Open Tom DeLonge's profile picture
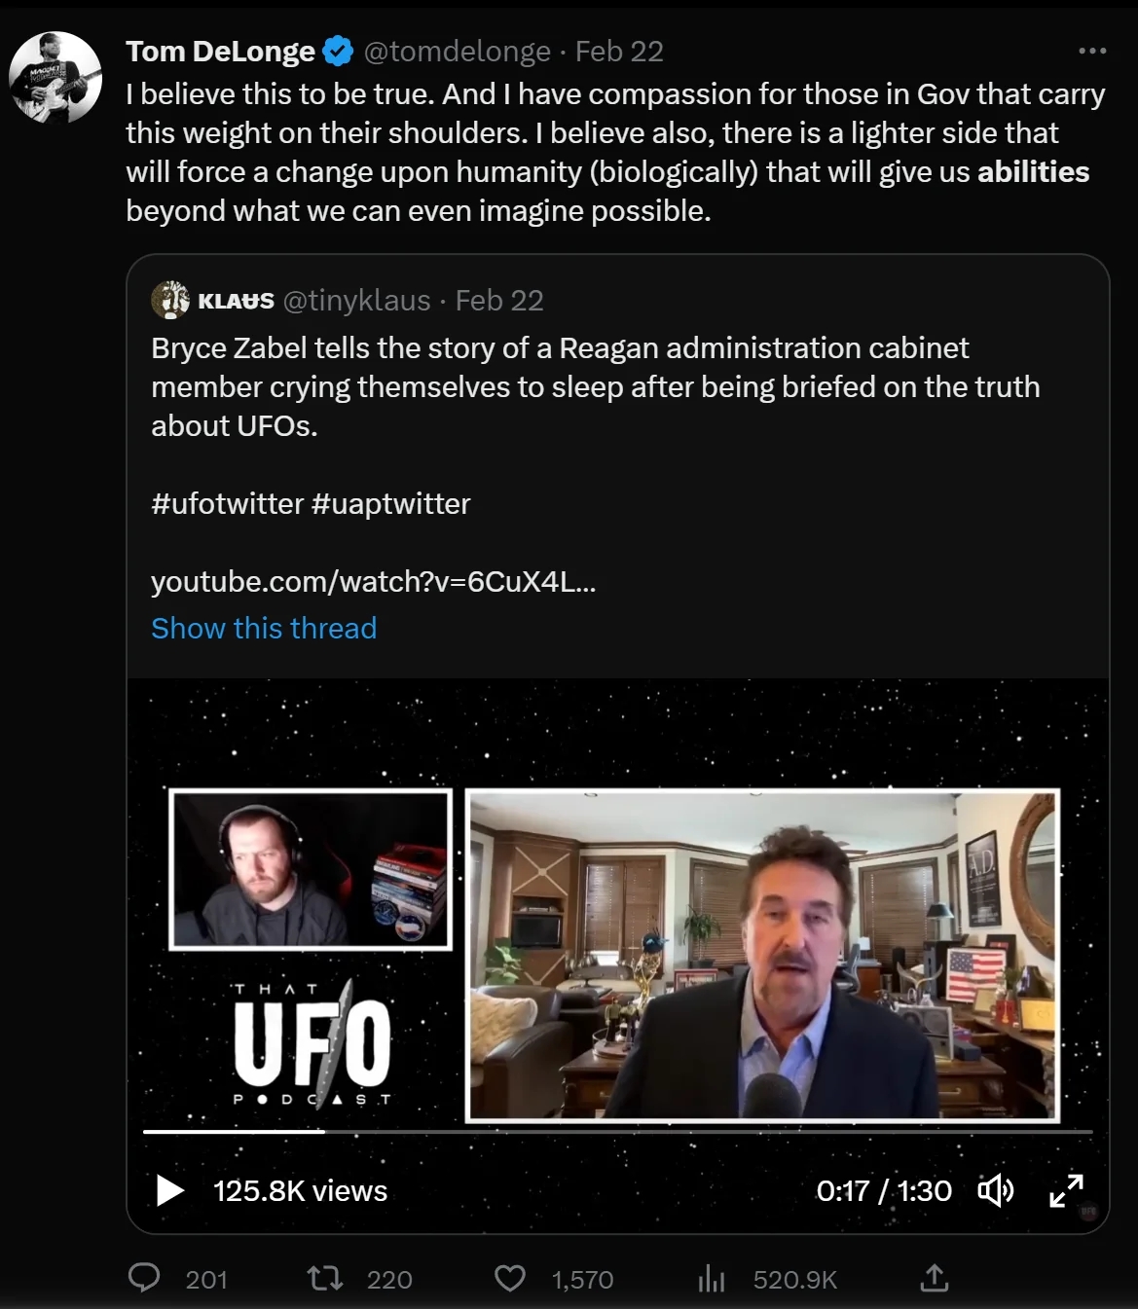 coord(55,78)
